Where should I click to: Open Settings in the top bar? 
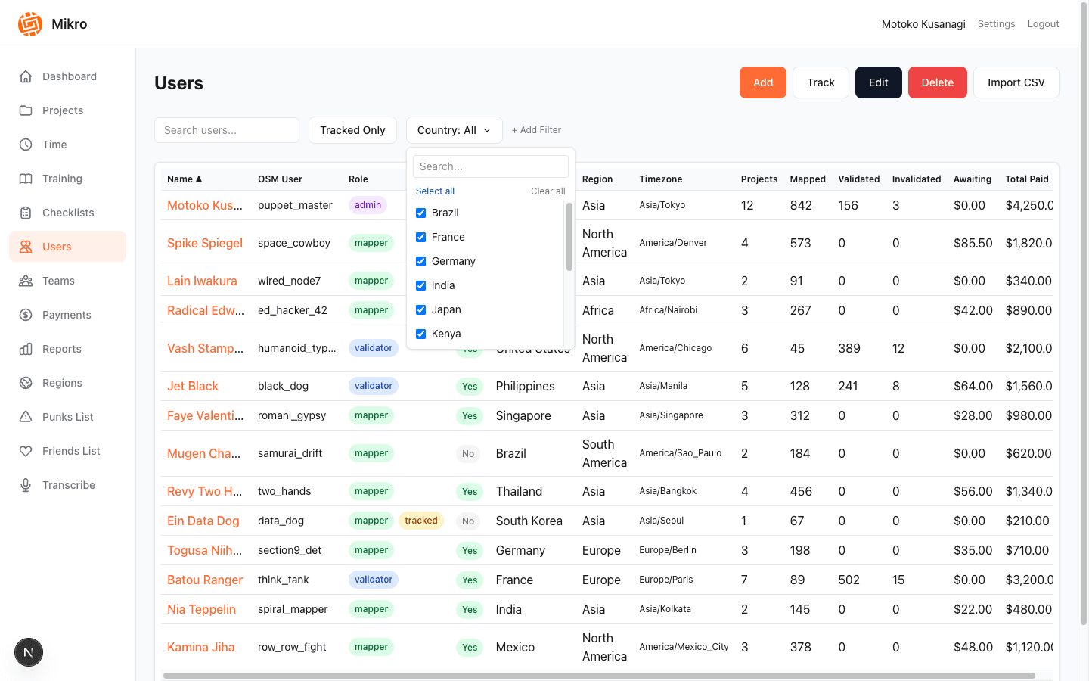click(x=996, y=23)
